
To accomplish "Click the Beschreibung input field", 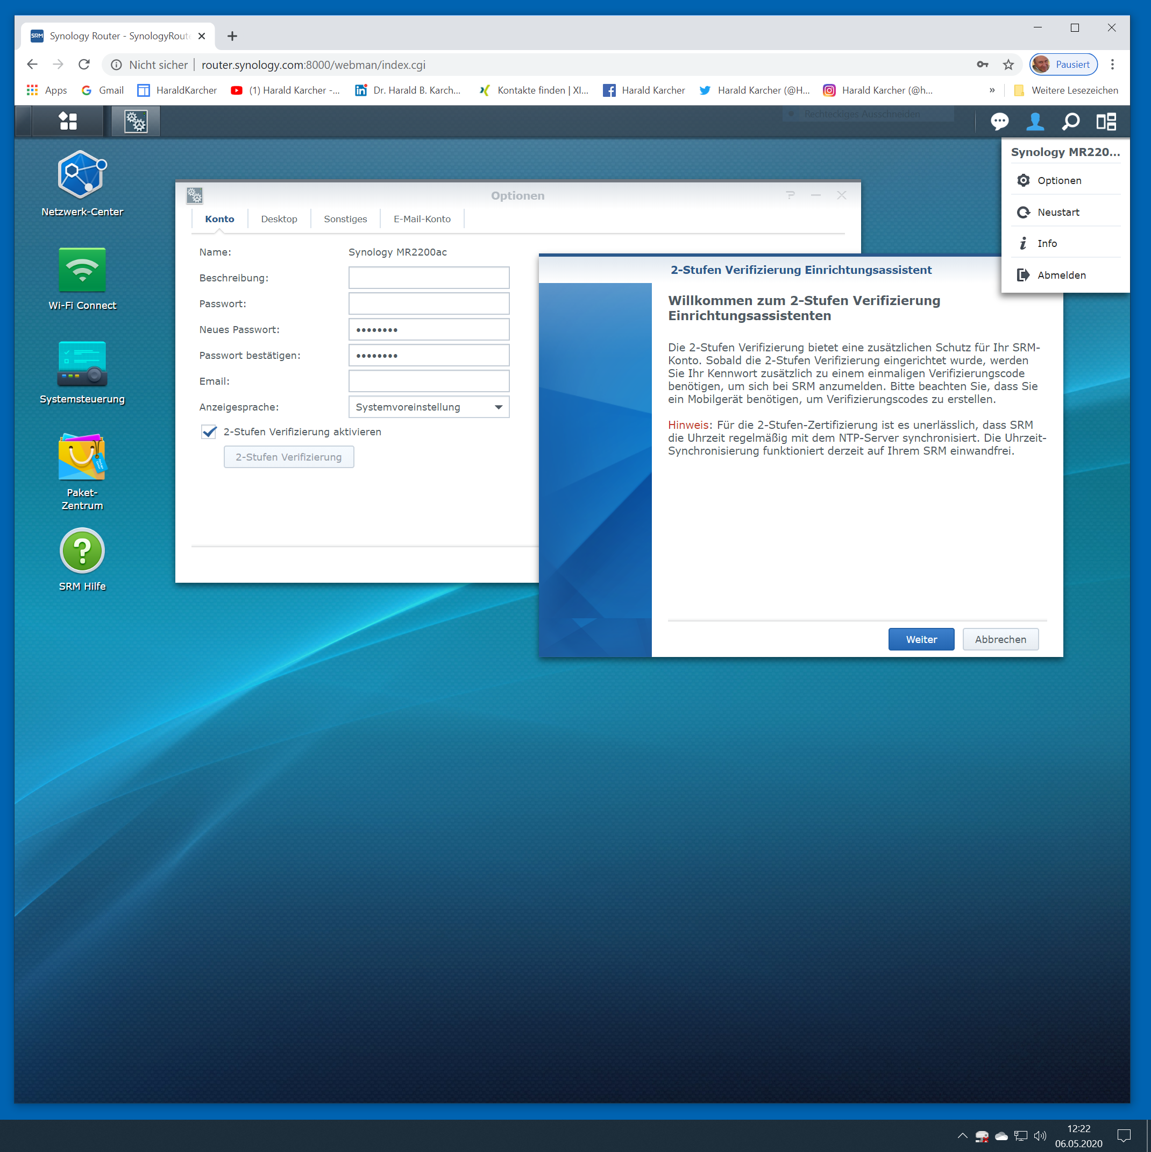I will click(429, 278).
